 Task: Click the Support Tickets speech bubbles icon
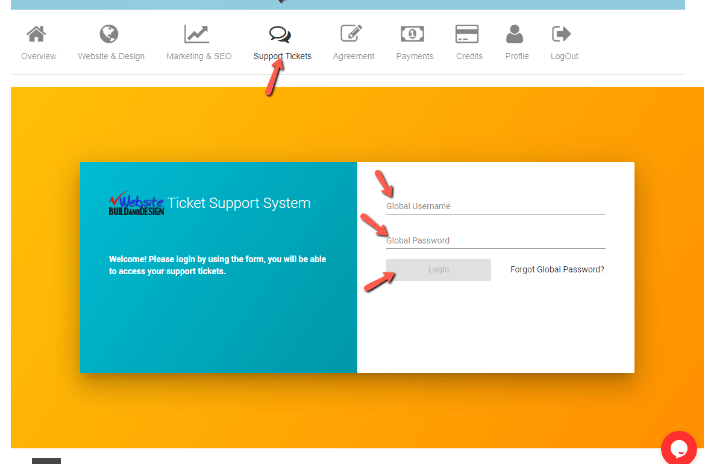[x=280, y=34]
